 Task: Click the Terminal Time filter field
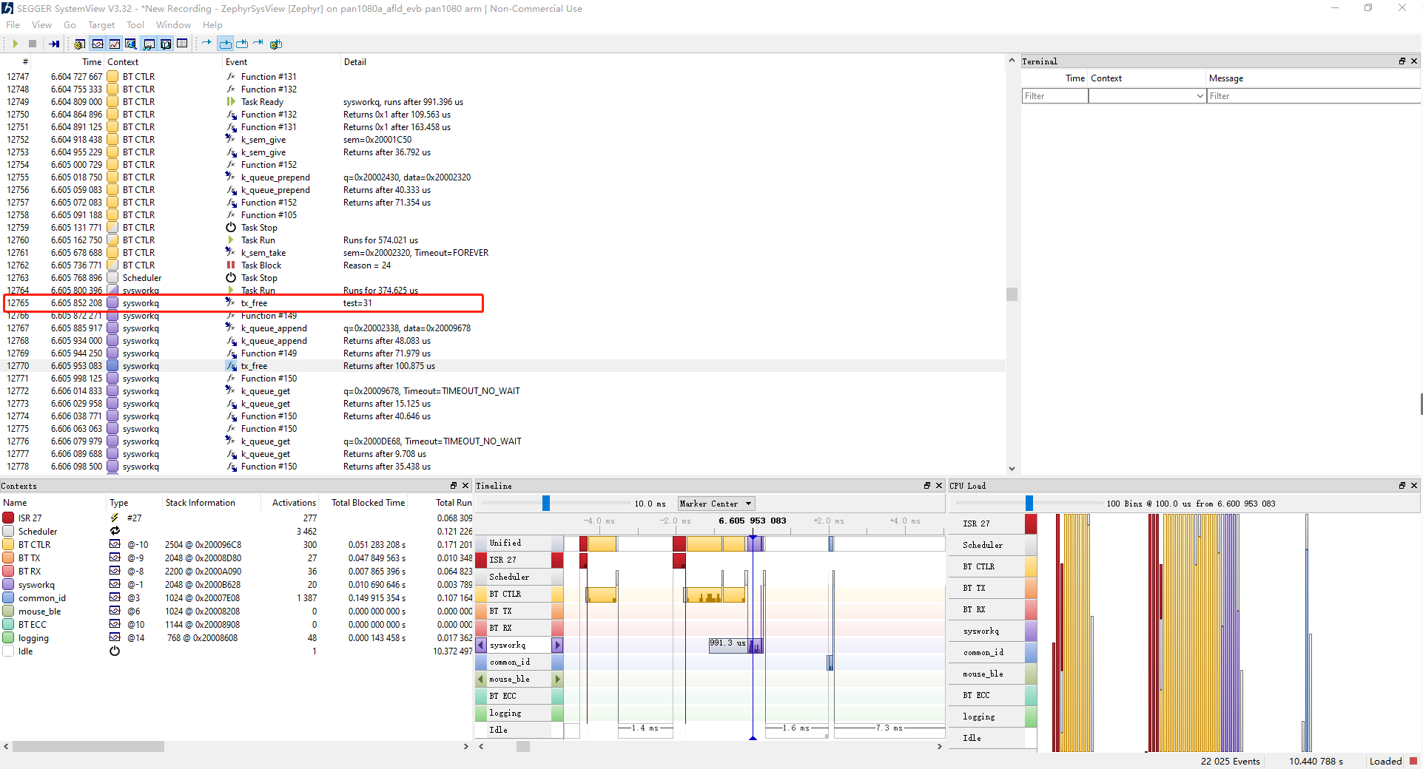(x=1054, y=96)
